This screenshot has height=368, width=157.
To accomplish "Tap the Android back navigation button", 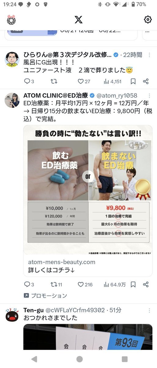I will tap(34, 359).
